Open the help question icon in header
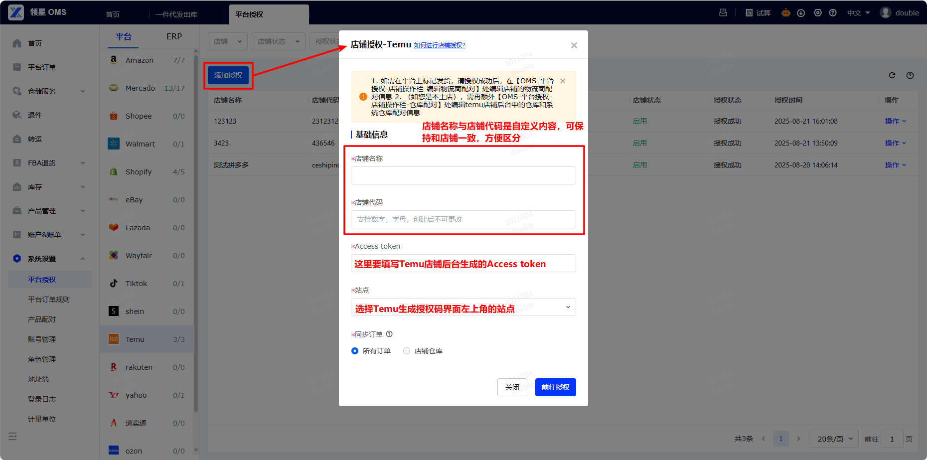Screen dimensions: 927x460 833,13
